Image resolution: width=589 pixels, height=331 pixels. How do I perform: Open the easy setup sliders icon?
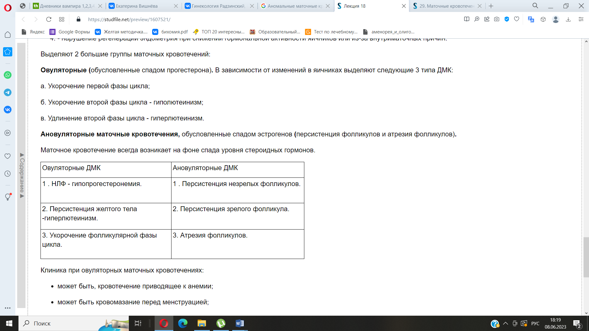pyautogui.click(x=581, y=19)
